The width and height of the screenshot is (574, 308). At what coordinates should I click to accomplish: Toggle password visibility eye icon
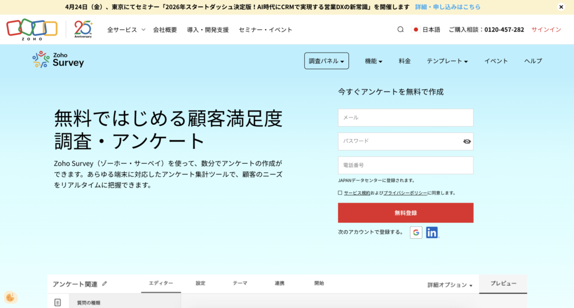click(x=467, y=141)
